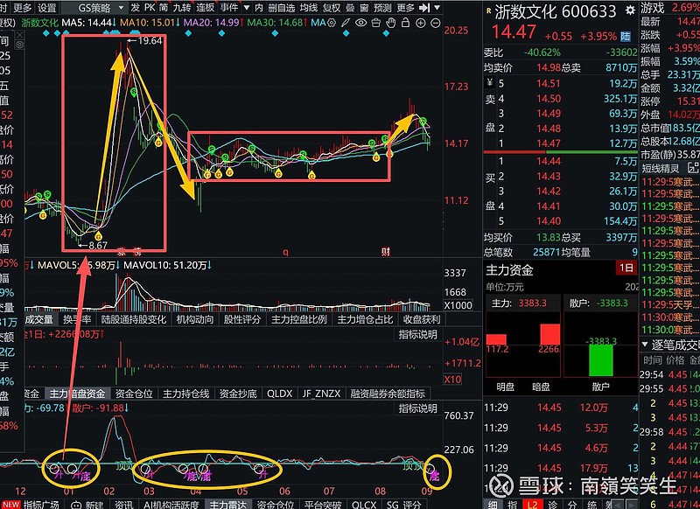The width and height of the screenshot is (700, 509).
Task: Select the 成交量 indicator tab
Action: click(38, 319)
